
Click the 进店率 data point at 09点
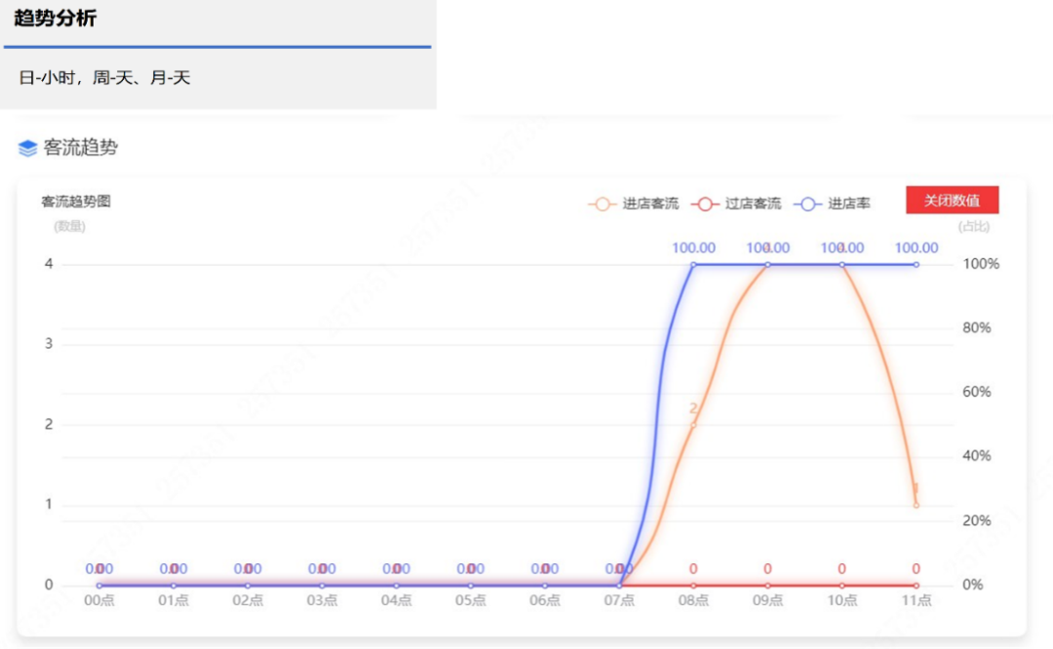(767, 264)
